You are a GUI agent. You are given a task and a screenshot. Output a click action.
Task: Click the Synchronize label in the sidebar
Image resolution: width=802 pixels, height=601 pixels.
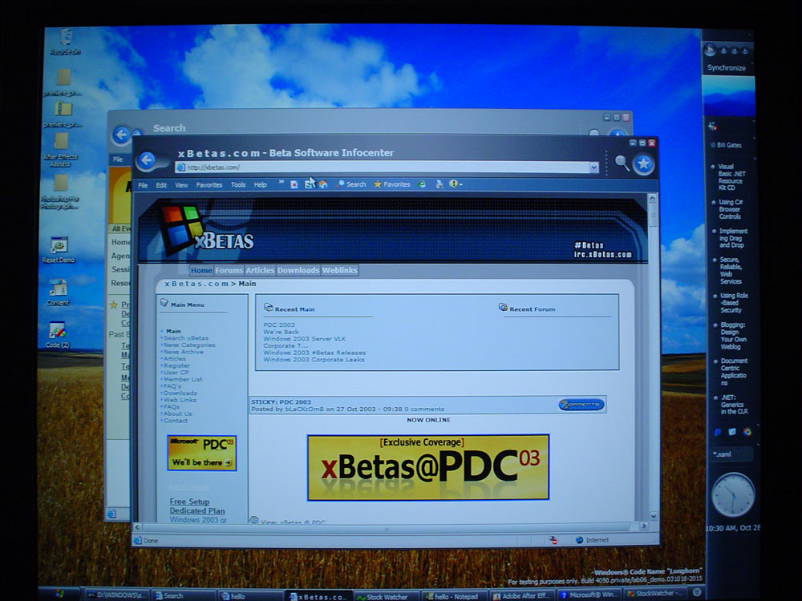click(727, 67)
